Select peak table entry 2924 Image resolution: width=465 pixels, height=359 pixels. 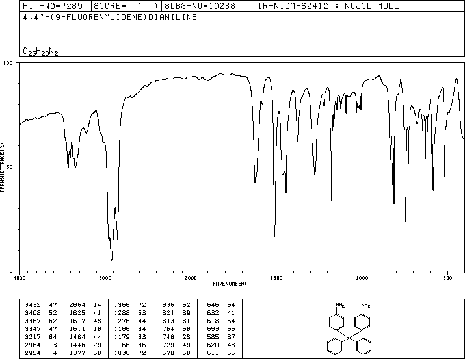41,353
